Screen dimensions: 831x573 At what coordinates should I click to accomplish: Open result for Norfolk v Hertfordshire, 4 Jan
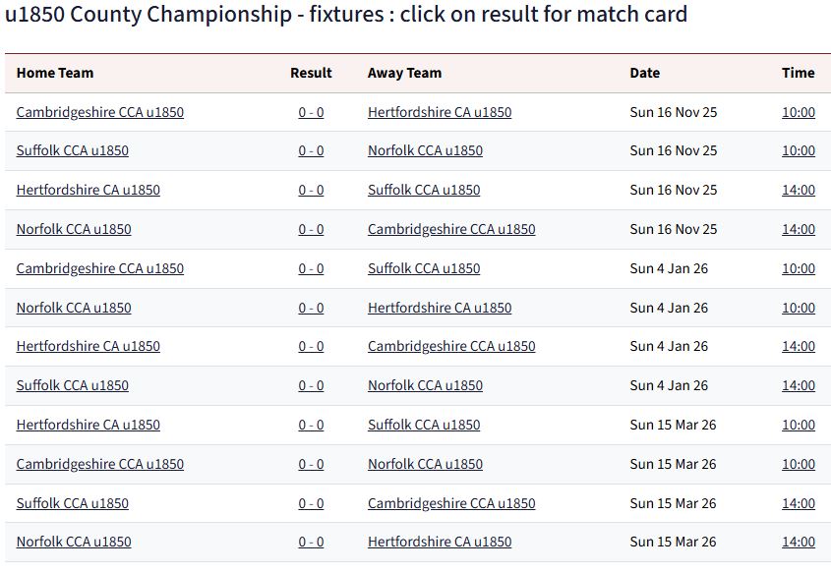(x=311, y=308)
